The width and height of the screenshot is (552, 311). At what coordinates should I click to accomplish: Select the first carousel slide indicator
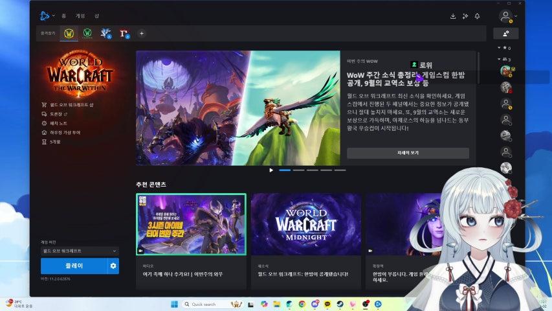tap(285, 170)
